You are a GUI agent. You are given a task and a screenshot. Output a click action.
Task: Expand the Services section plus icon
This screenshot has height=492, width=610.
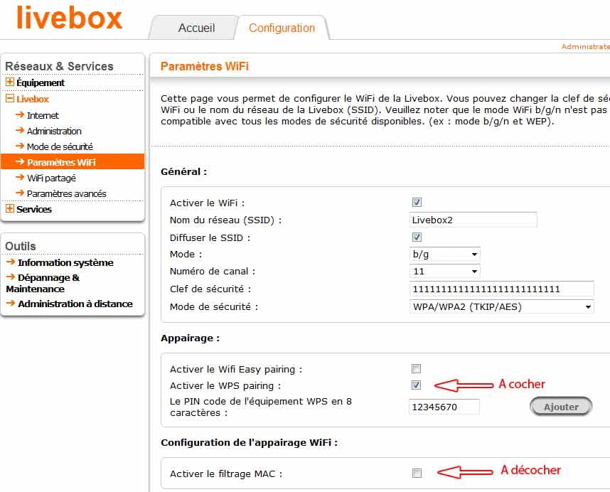[x=10, y=208]
